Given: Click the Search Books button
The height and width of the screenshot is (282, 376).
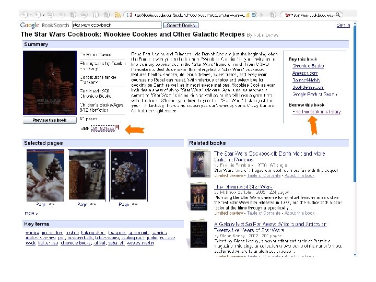Looking at the screenshot, I should click(x=181, y=25).
